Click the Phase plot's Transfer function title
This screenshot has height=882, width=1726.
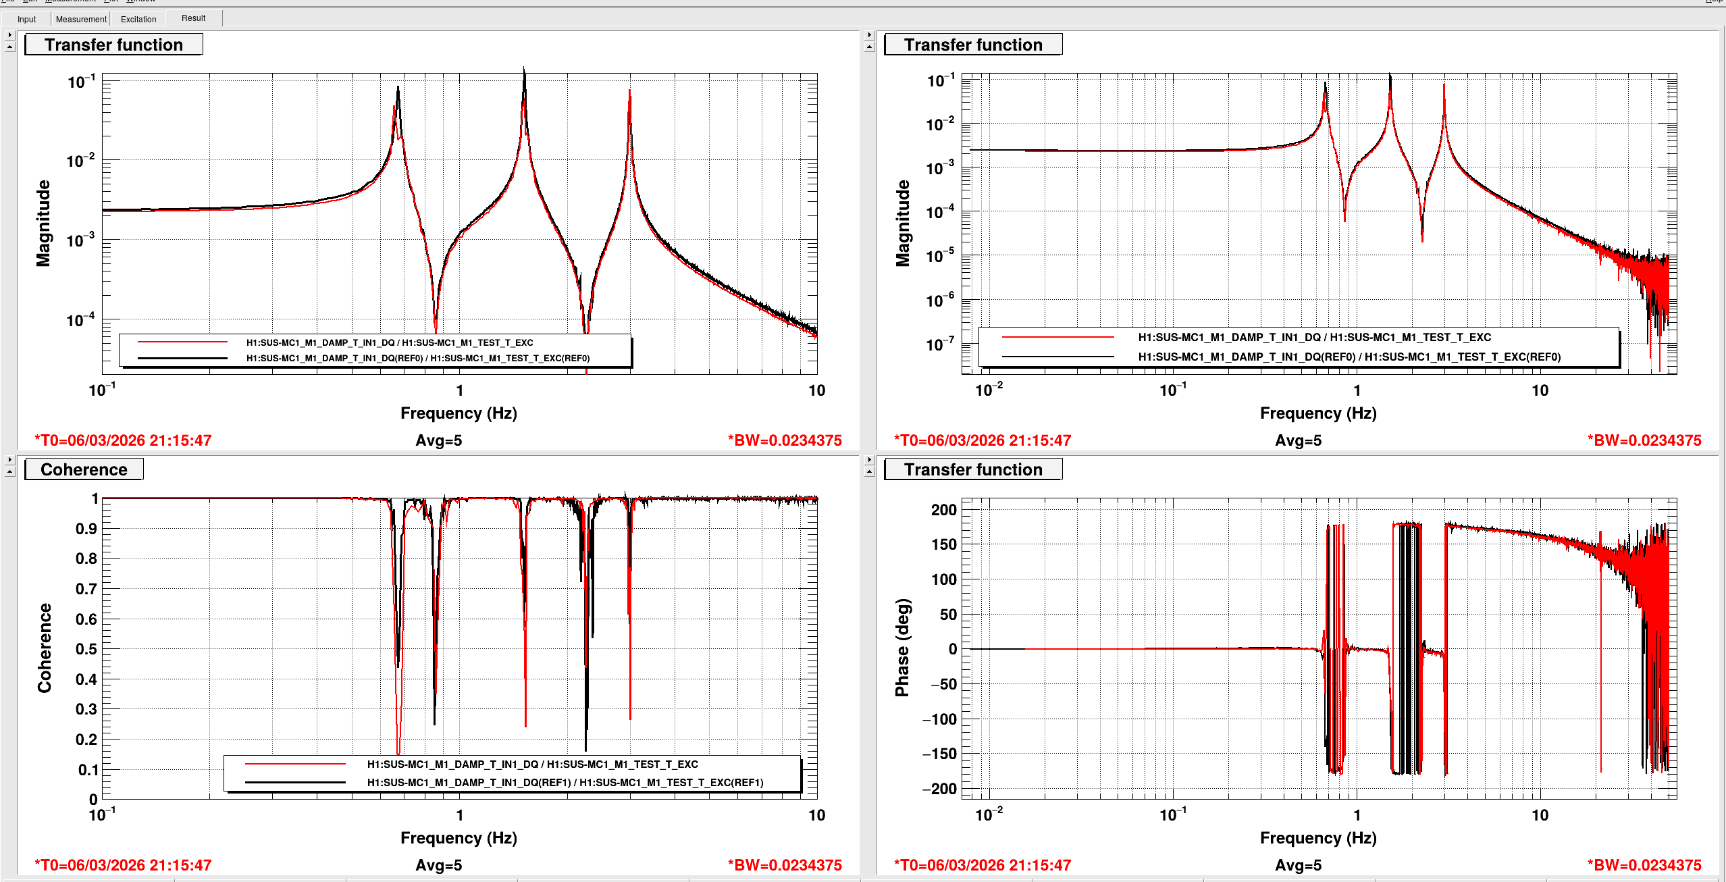coord(972,469)
